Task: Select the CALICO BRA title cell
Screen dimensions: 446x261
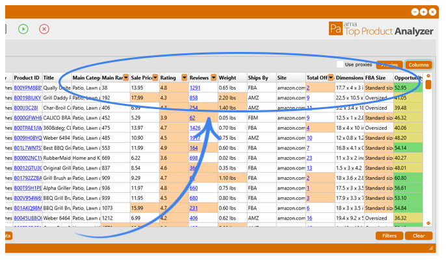Action: point(57,118)
